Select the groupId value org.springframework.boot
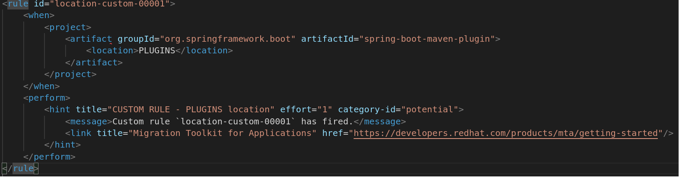The image size is (679, 179). (228, 39)
